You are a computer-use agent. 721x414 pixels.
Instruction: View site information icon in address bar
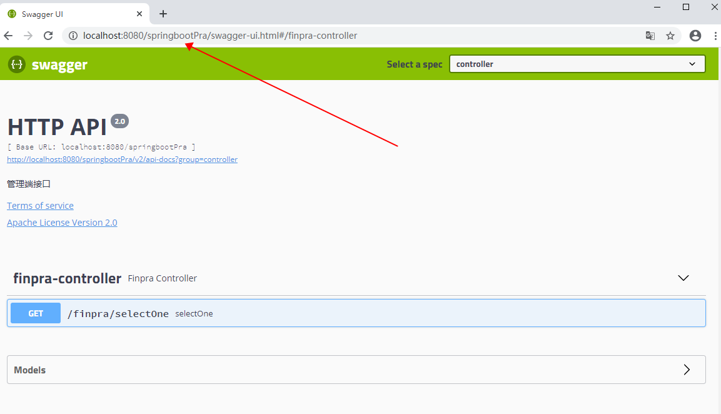click(x=73, y=36)
